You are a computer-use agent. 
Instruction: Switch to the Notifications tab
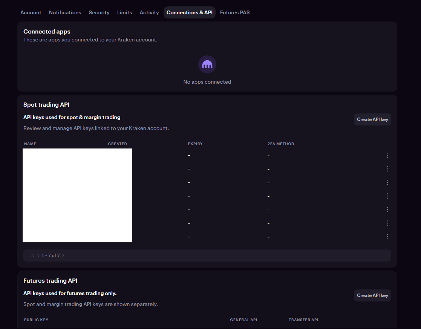pos(65,12)
